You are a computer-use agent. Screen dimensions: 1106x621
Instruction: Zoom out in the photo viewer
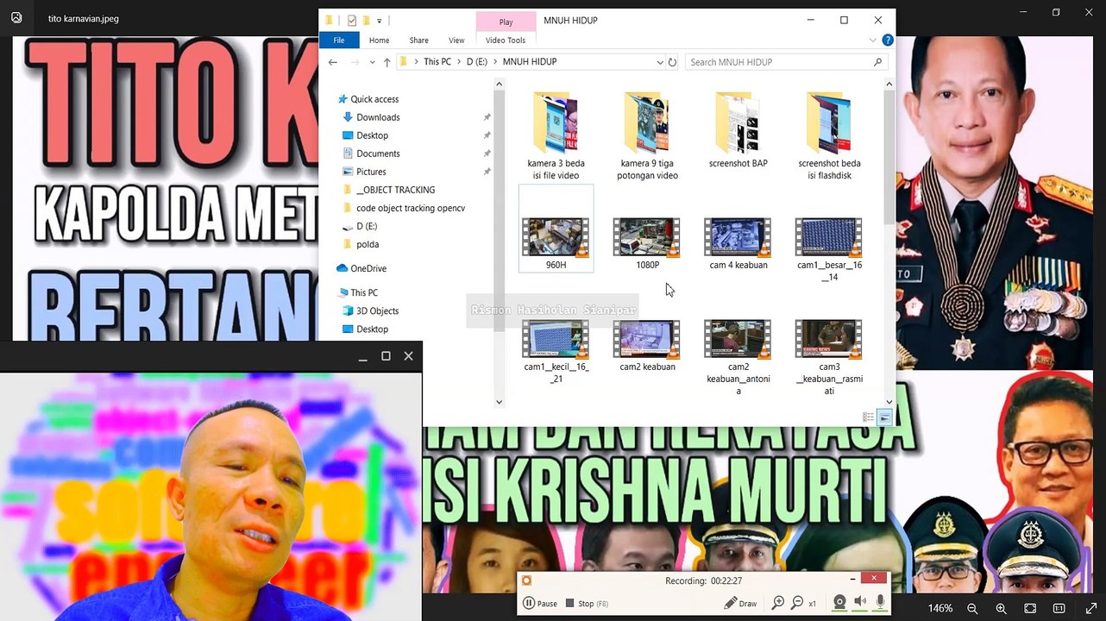(x=972, y=608)
